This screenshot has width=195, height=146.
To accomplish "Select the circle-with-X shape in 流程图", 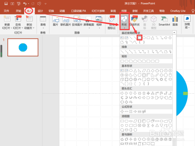I will [x=140, y=125].
